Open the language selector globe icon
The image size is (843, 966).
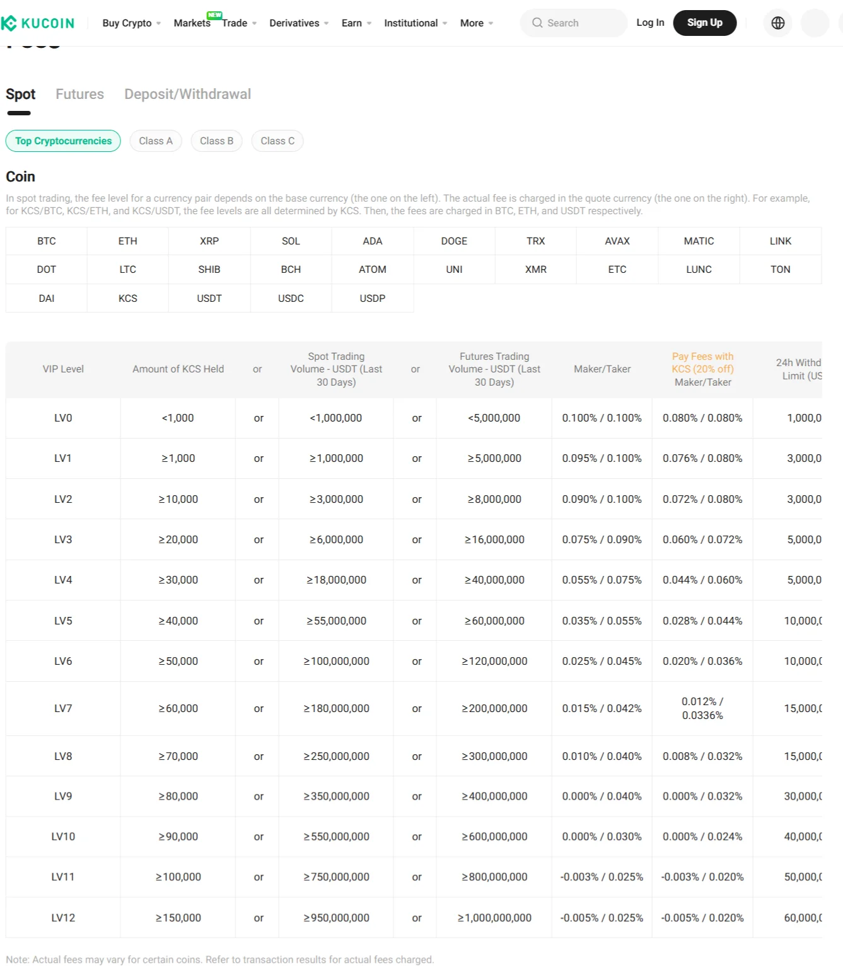point(777,23)
